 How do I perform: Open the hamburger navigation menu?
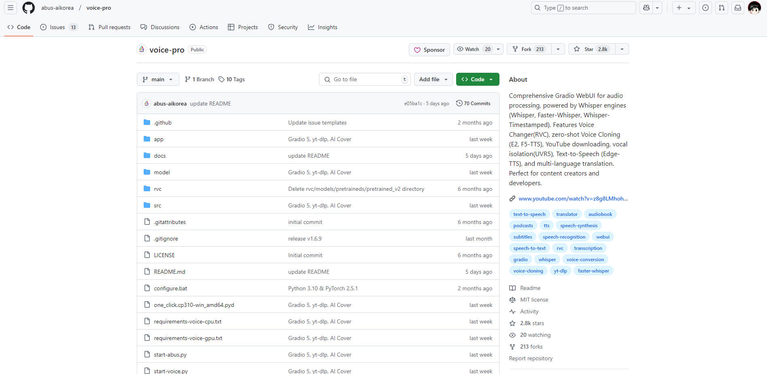click(x=11, y=8)
